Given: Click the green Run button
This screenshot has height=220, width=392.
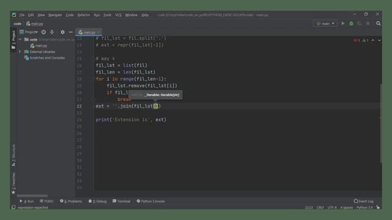Looking at the screenshot, I should [x=343, y=23].
